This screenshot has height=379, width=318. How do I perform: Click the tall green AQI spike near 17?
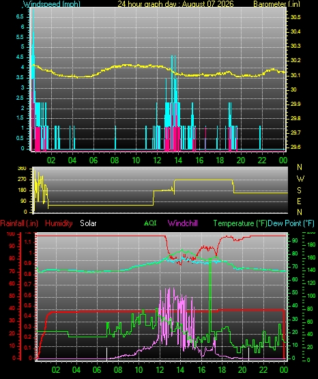(210, 297)
